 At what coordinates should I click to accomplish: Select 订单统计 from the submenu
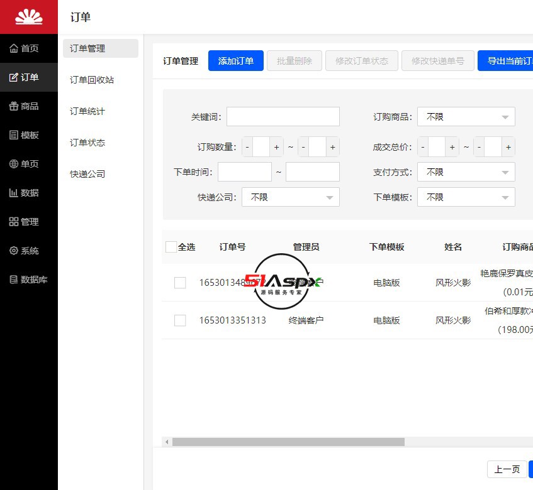(87, 111)
